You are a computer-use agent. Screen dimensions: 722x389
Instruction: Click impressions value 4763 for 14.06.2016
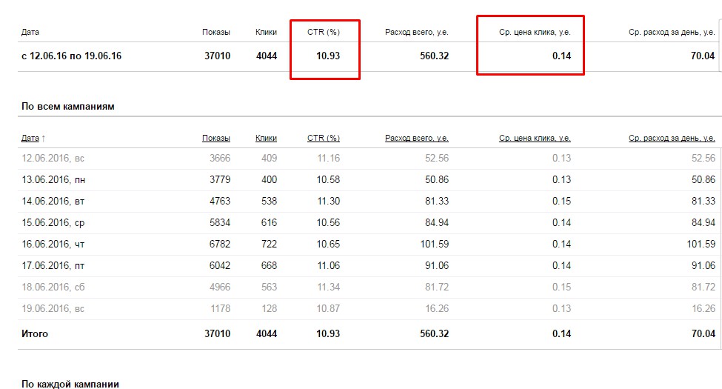pos(220,202)
